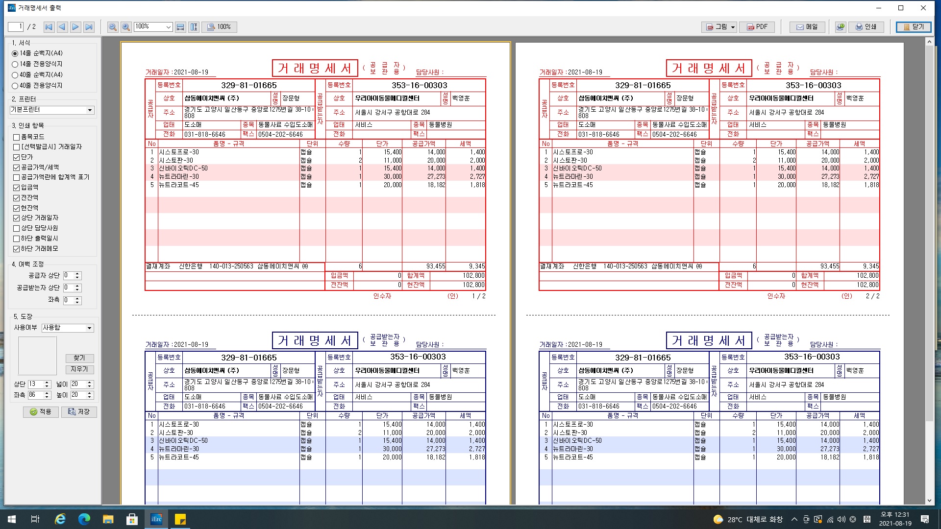Click the icon left of 인쇄 button

841,27
